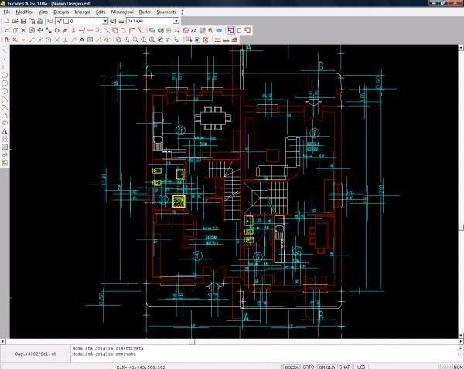Expand the Da Layer dropdown
Viewport: 464px width, 369px height.
pyautogui.click(x=177, y=21)
